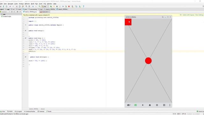
Task: Click the noFill(); line in editor
Action: click(32, 51)
